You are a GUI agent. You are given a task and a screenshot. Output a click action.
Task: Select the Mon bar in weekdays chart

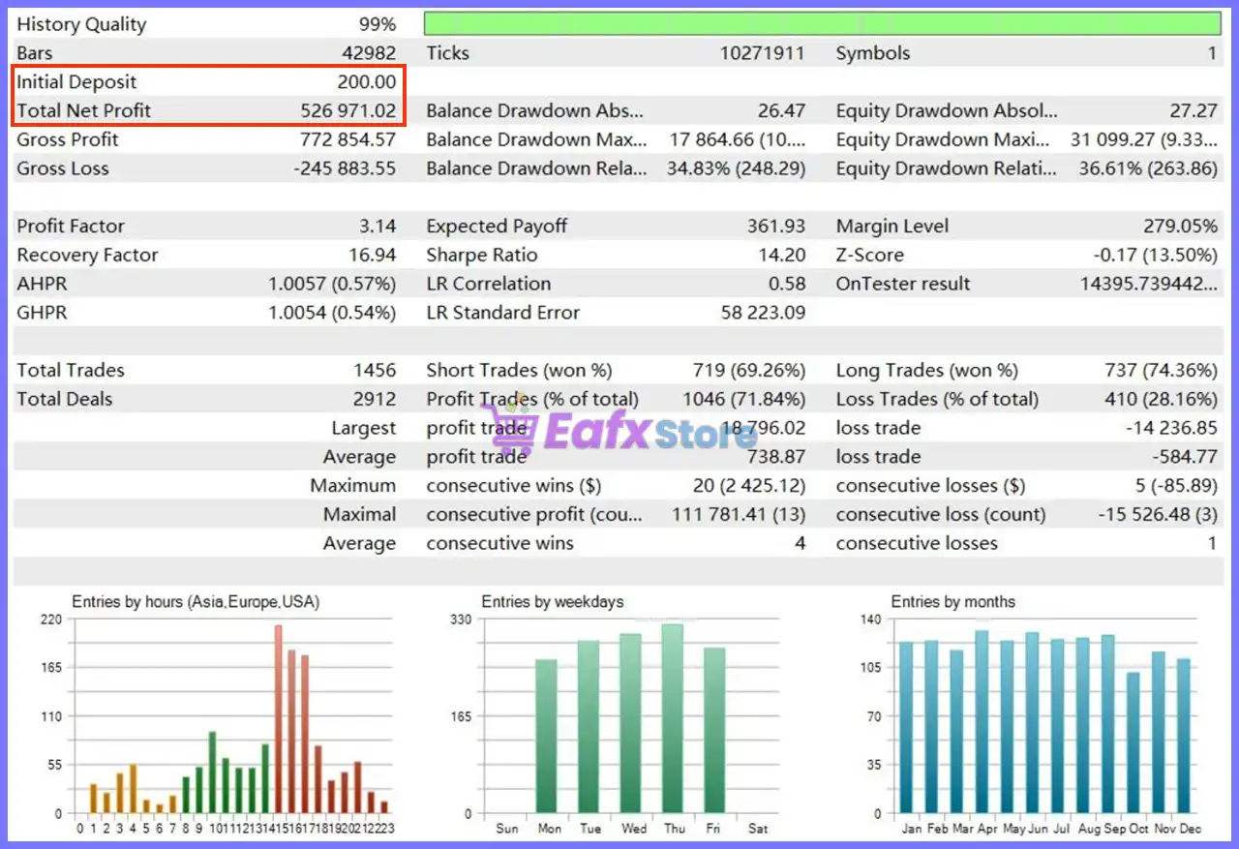click(546, 736)
